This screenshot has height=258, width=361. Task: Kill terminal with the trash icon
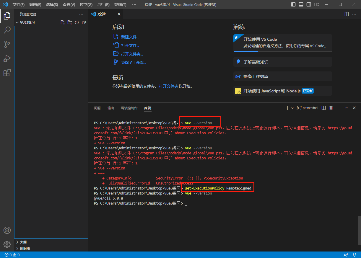(331, 108)
